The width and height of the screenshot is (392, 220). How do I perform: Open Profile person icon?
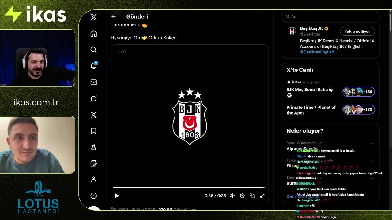[x=94, y=180]
